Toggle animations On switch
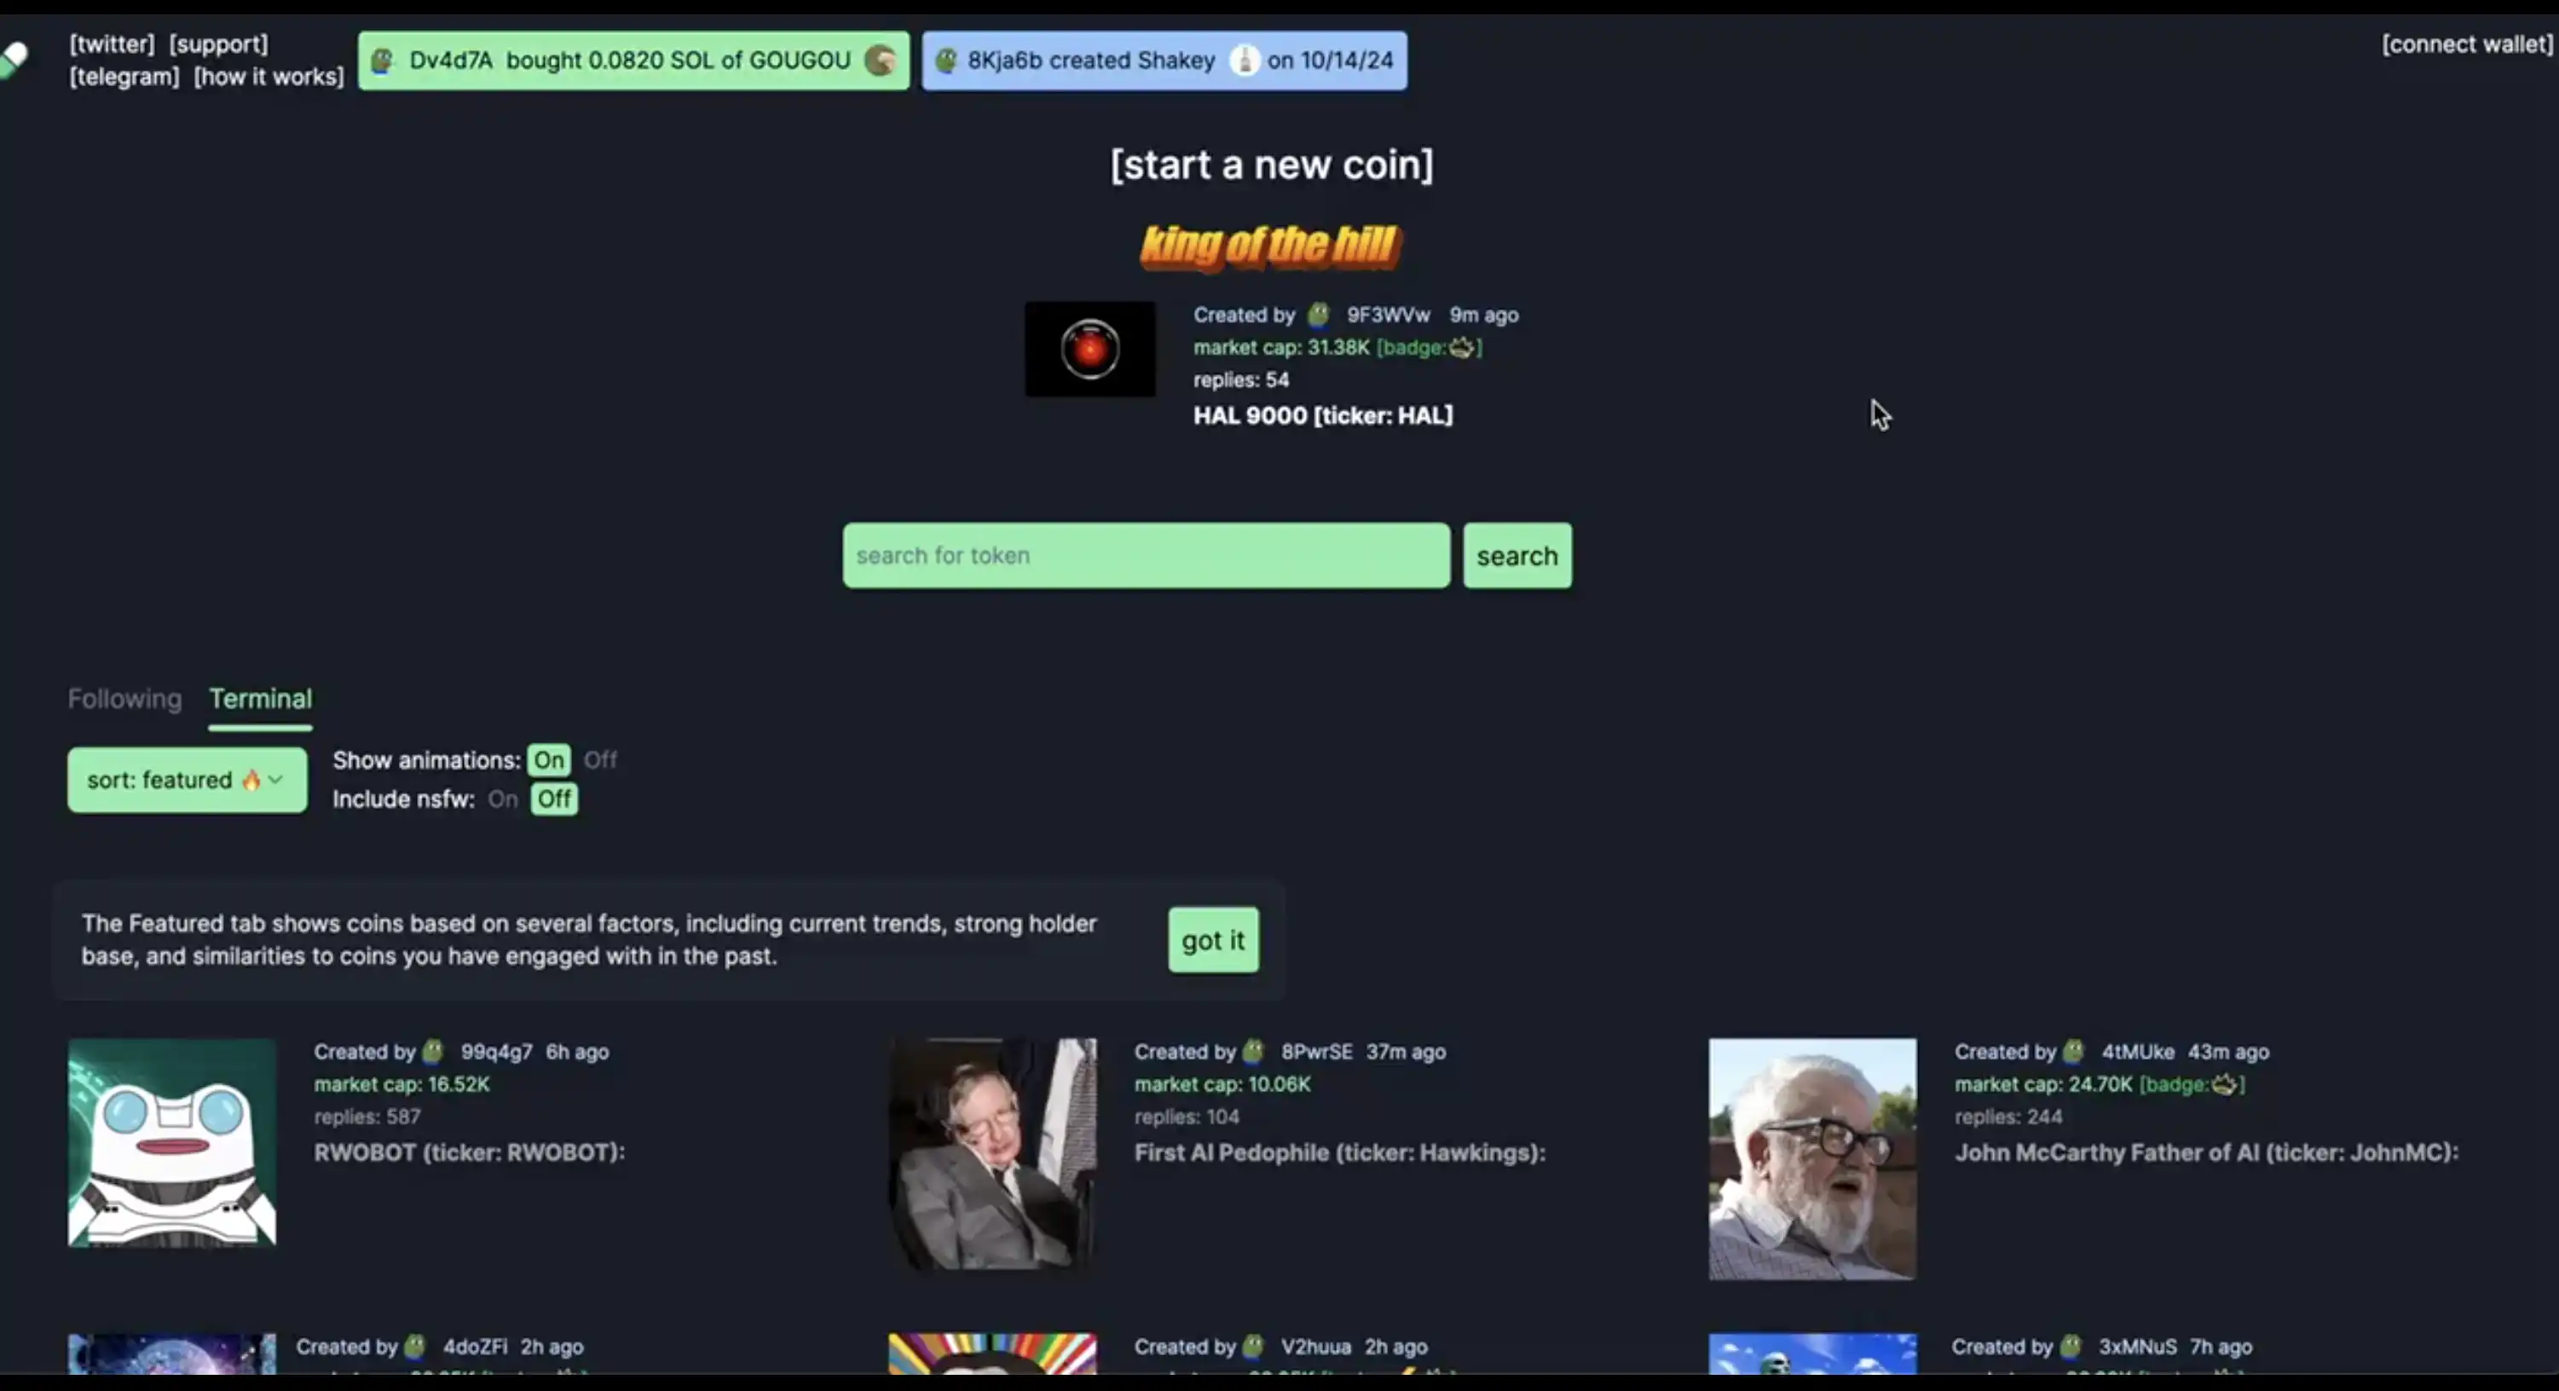 (546, 759)
